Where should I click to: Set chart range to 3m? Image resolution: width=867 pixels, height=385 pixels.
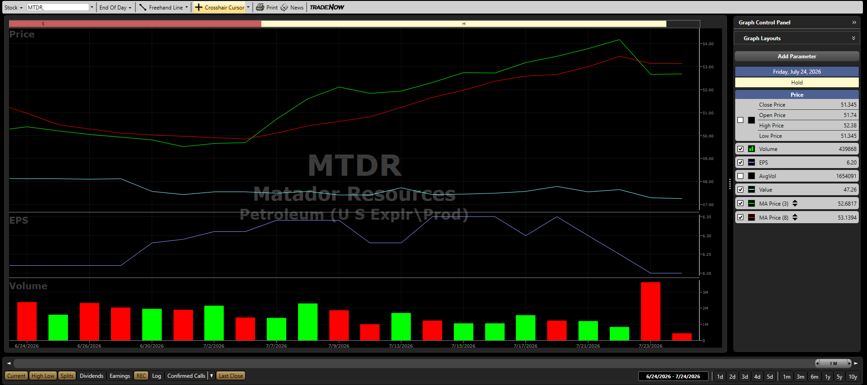click(800, 376)
